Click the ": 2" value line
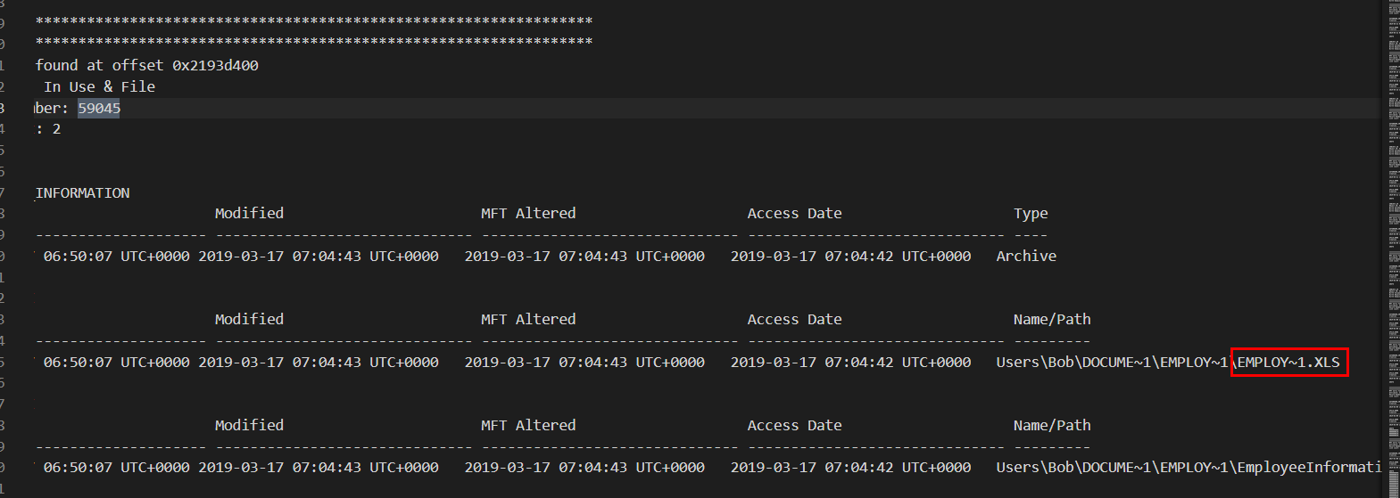 pos(48,128)
